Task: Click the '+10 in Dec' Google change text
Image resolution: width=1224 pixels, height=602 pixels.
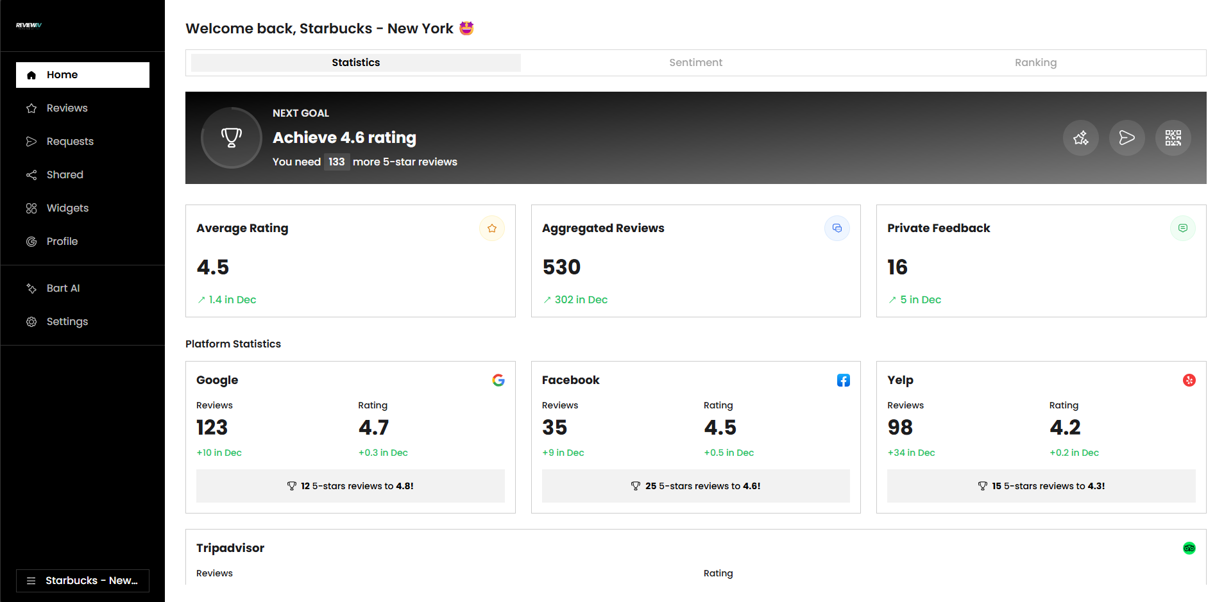Action: 219,453
